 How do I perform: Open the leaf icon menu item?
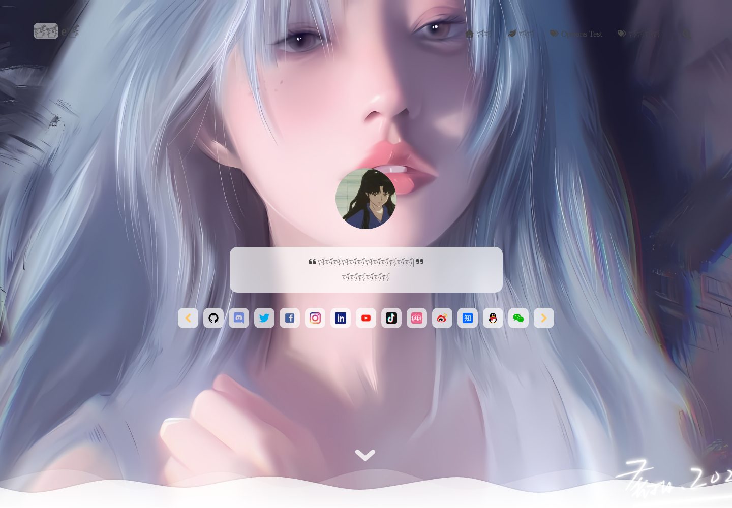(521, 34)
